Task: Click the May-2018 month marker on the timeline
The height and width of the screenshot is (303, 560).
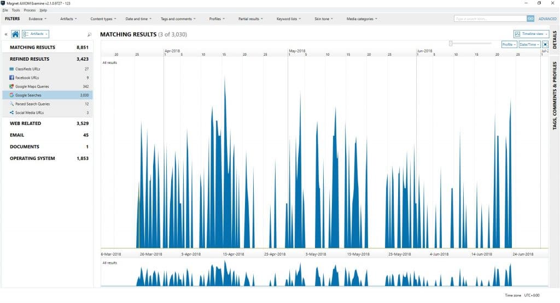Action: click(297, 51)
